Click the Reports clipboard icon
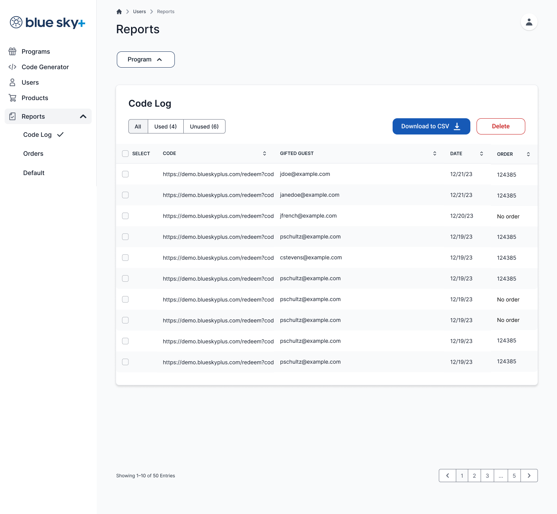Viewport: 557px width, 514px height. pos(12,116)
